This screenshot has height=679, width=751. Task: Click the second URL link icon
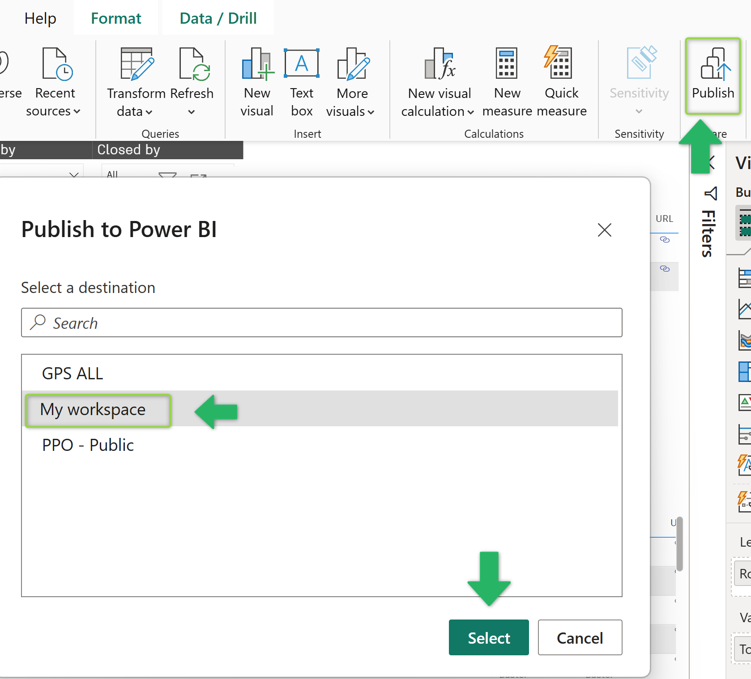pos(665,269)
